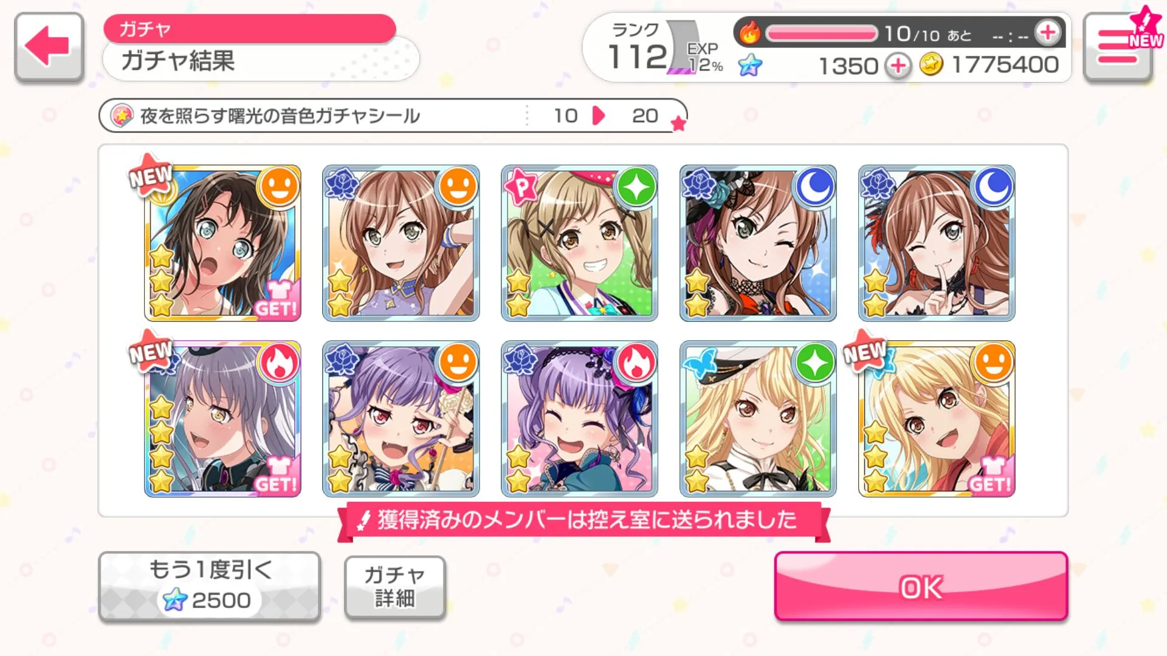The image size is (1167, 656).
Task: Tap the flame stamina icon
Action: 750,33
